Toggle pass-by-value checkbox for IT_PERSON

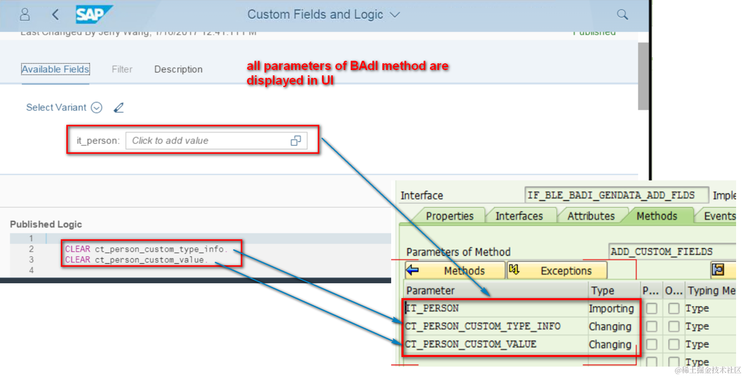pyautogui.click(x=652, y=308)
